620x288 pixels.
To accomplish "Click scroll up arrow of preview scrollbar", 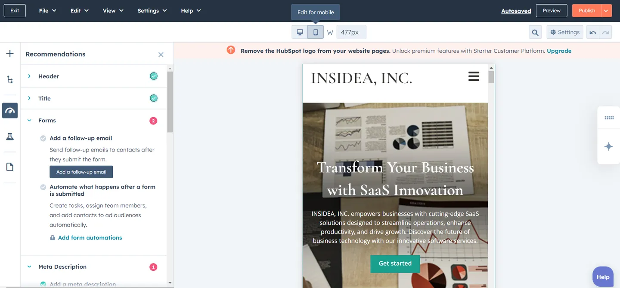I will pyautogui.click(x=491, y=67).
